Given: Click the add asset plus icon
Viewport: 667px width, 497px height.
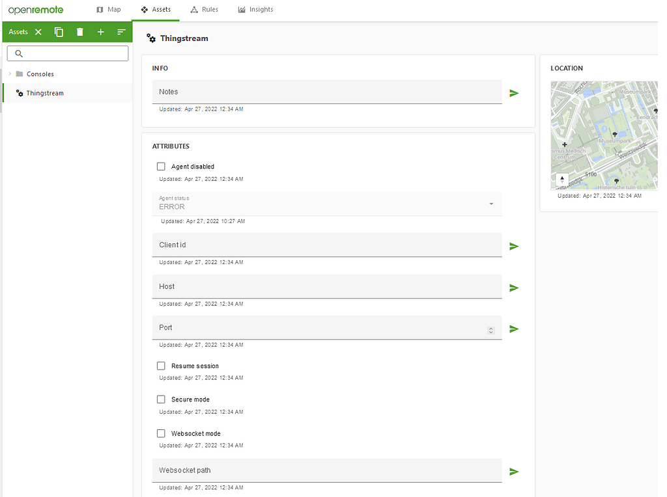Looking at the screenshot, I should (100, 32).
